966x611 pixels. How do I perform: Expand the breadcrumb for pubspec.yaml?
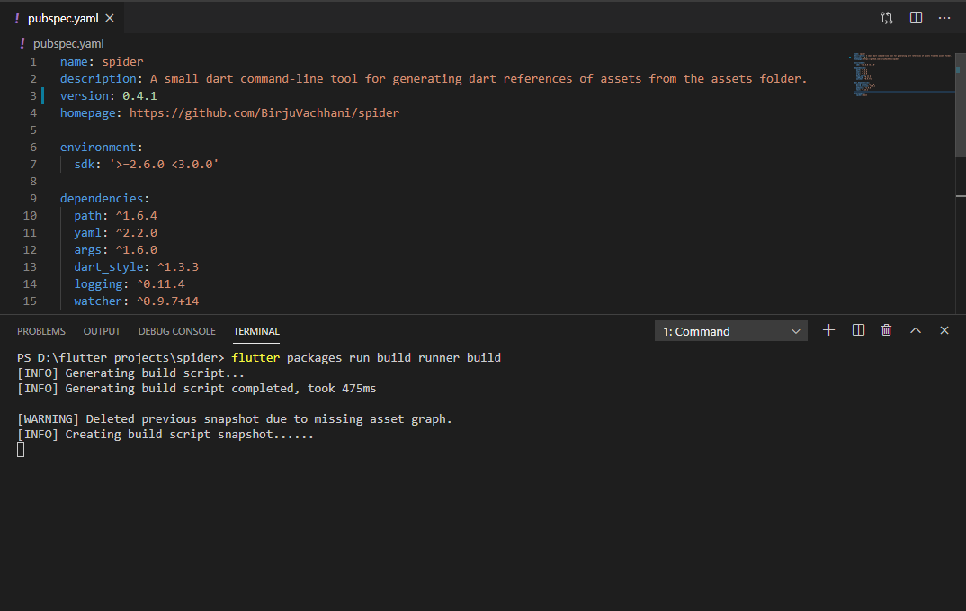pos(68,43)
